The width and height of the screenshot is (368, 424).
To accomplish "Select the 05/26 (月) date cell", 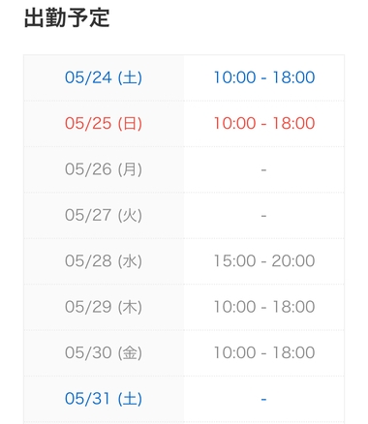I will pyautogui.click(x=104, y=169).
